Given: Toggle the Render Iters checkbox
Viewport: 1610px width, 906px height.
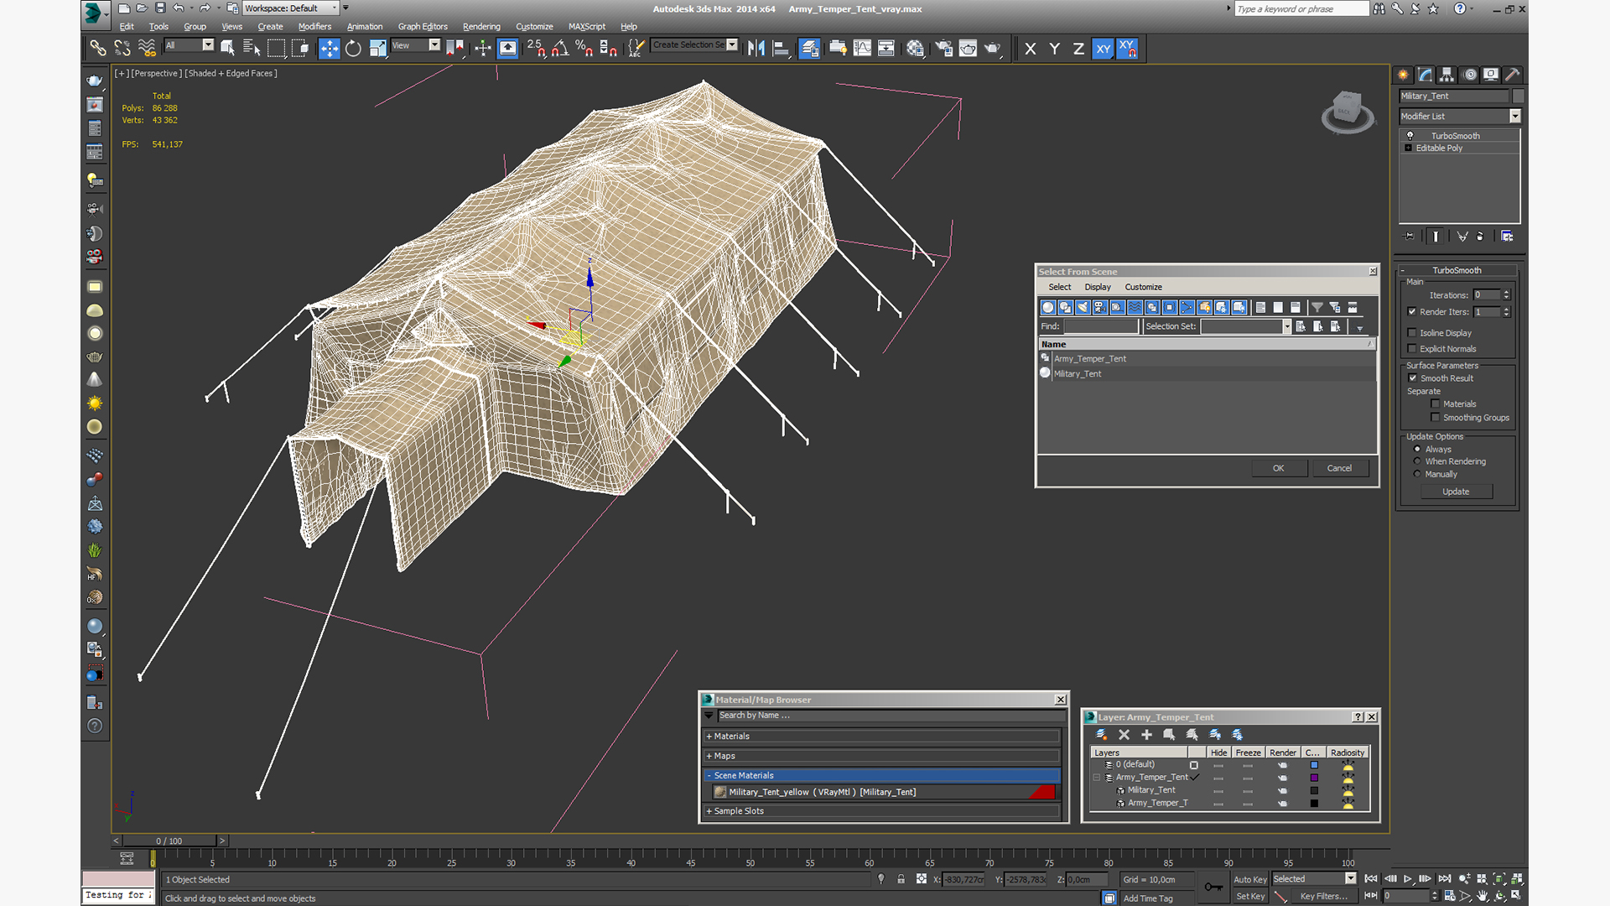Looking at the screenshot, I should coord(1412,311).
